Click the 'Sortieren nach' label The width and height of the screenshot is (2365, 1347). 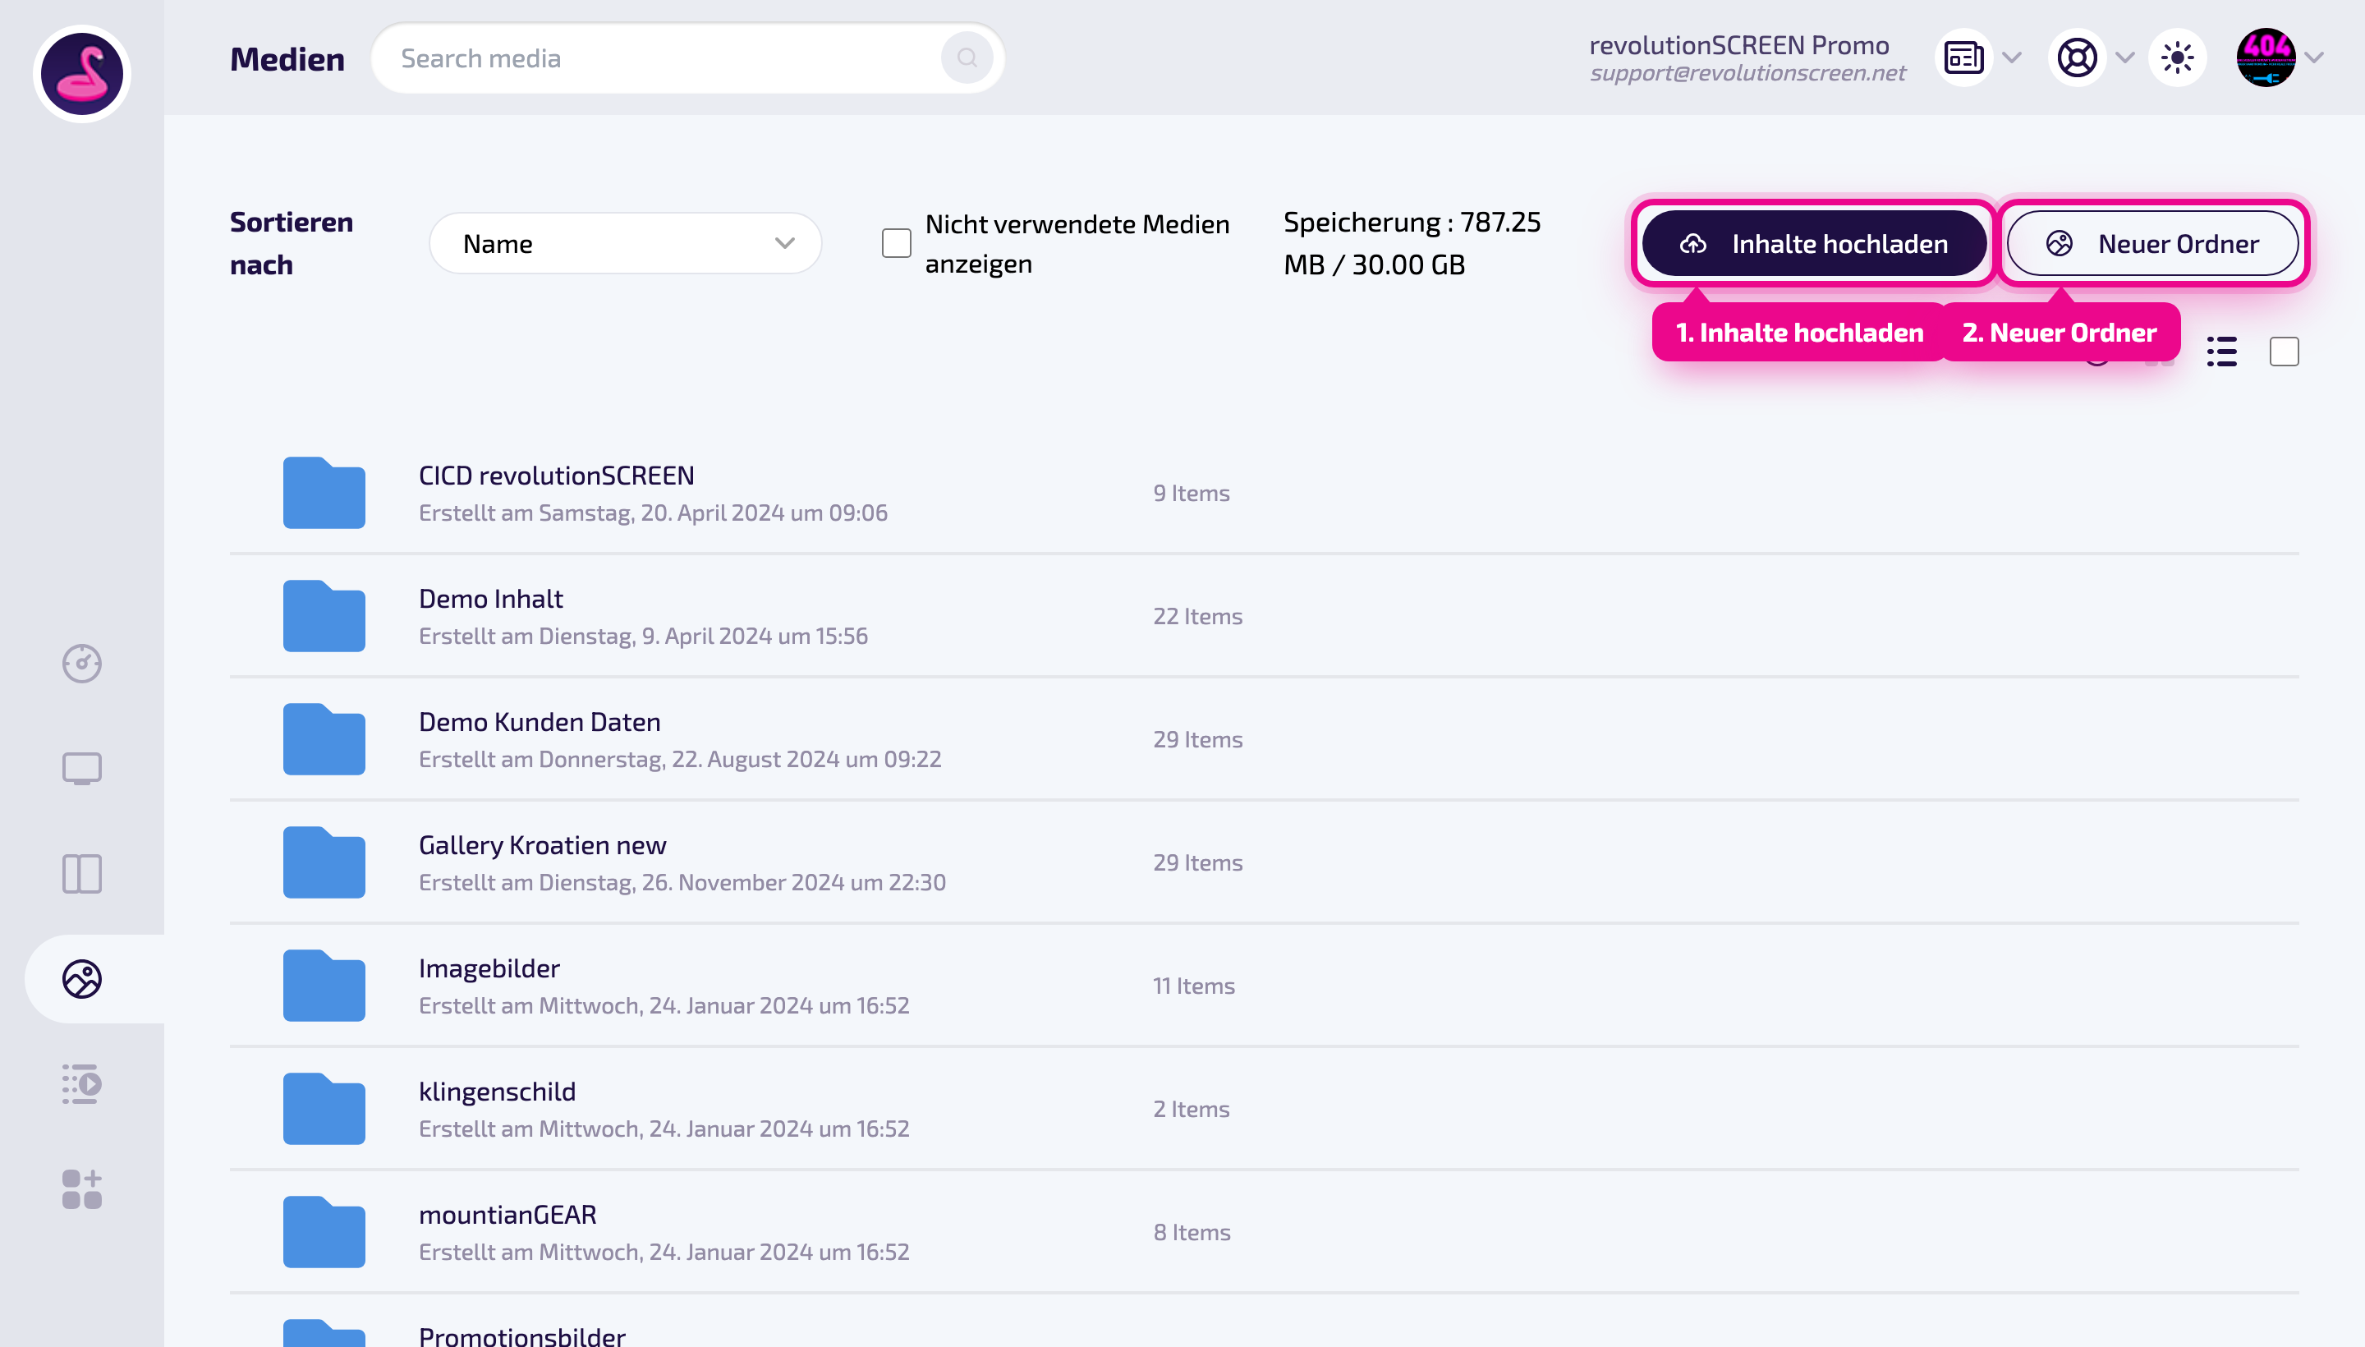tap(291, 242)
